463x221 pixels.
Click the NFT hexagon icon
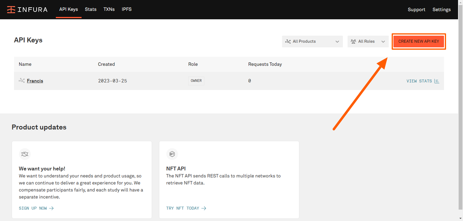pyautogui.click(x=172, y=154)
